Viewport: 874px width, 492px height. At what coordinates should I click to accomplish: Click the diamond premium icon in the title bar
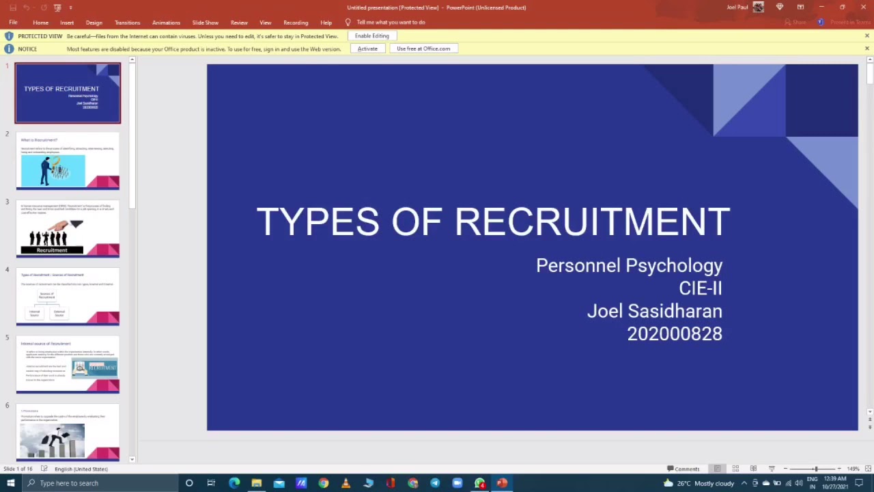[x=780, y=8]
